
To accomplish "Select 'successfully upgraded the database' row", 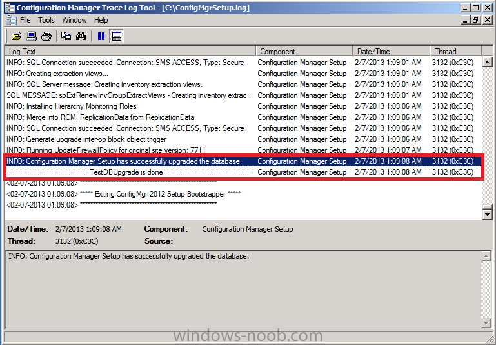I will coord(243,161).
